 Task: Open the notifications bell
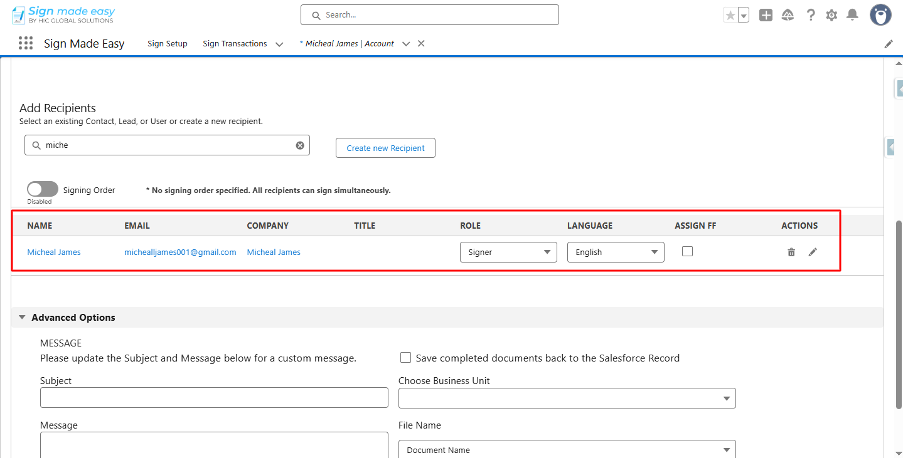coord(852,16)
